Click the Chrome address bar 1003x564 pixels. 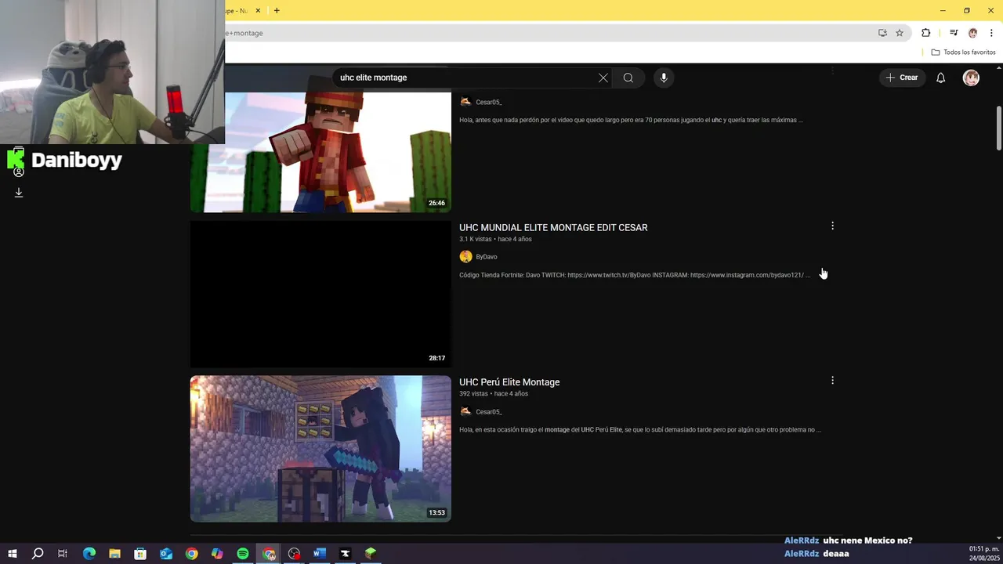coord(549,33)
